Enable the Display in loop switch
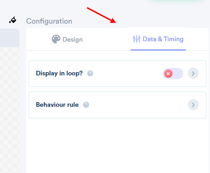Screen dimensions: 210x173 (173, 74)
